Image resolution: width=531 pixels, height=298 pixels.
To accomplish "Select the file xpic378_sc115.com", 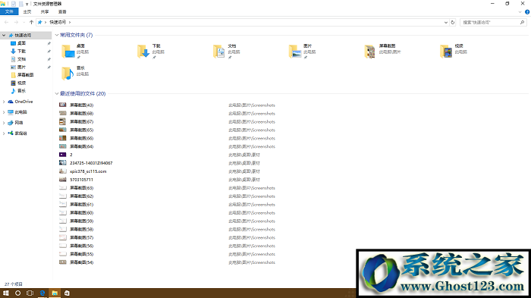I will click(x=88, y=171).
